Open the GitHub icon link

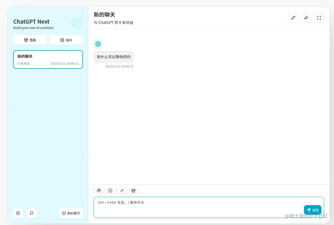coord(32,213)
